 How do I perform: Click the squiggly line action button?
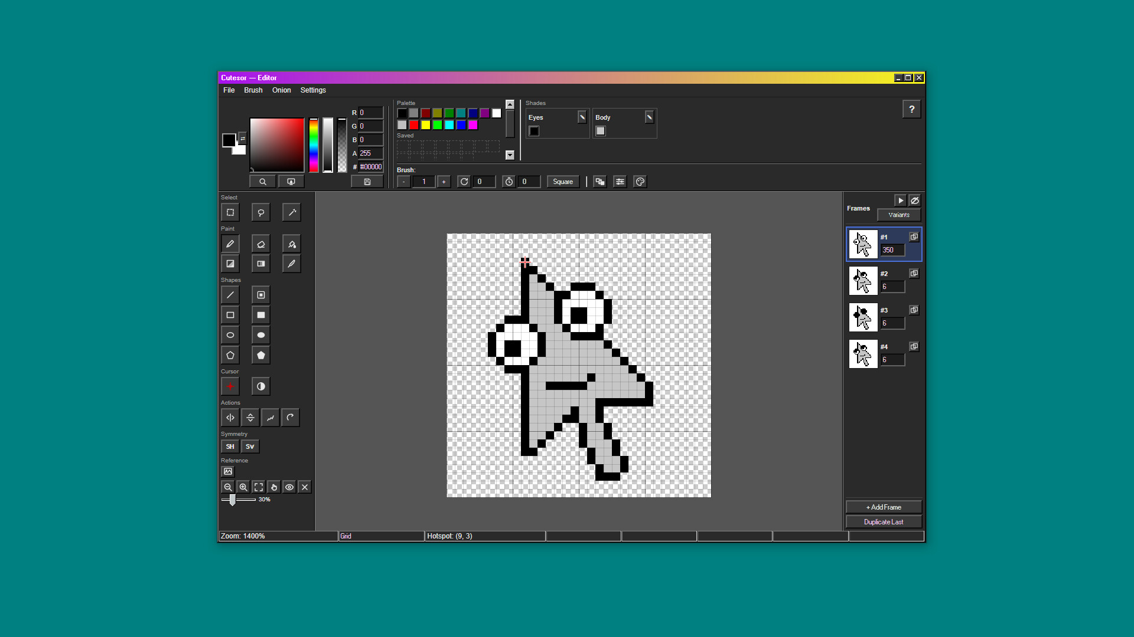coord(271,418)
